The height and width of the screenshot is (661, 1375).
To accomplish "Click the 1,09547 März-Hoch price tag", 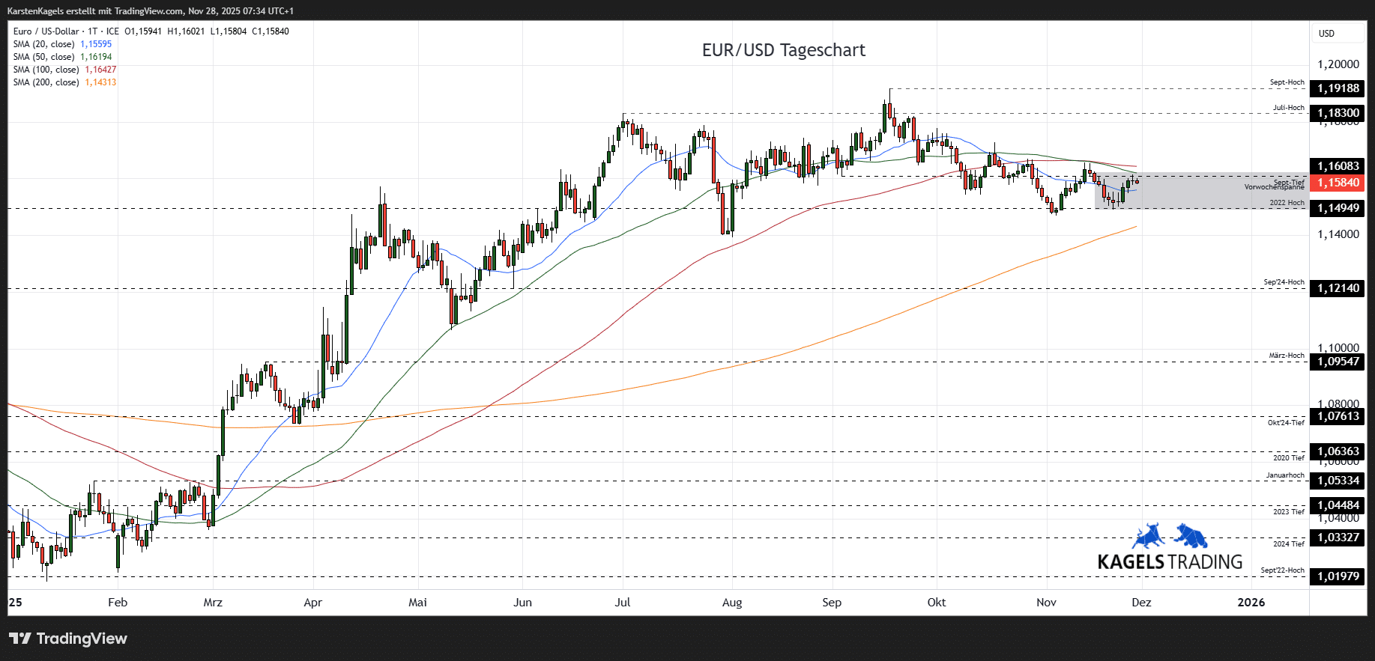I will tap(1338, 362).
